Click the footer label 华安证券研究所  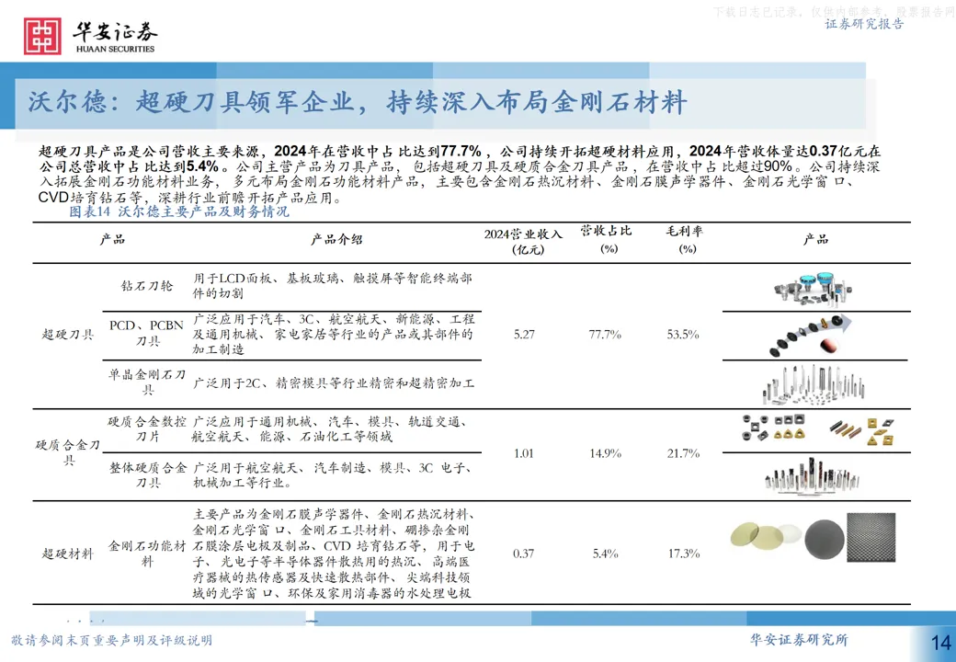coord(799,639)
